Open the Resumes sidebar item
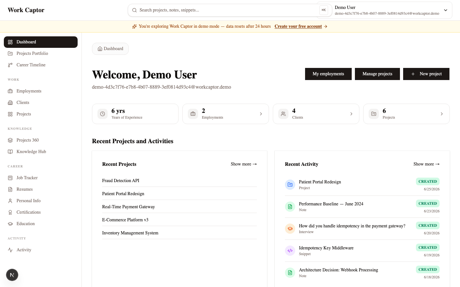Image resolution: width=460 pixels, height=287 pixels. (x=41, y=189)
